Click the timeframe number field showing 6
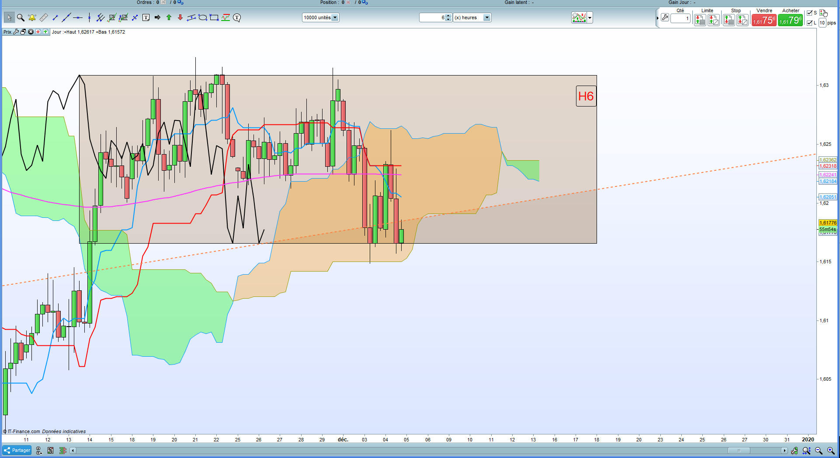 click(432, 17)
